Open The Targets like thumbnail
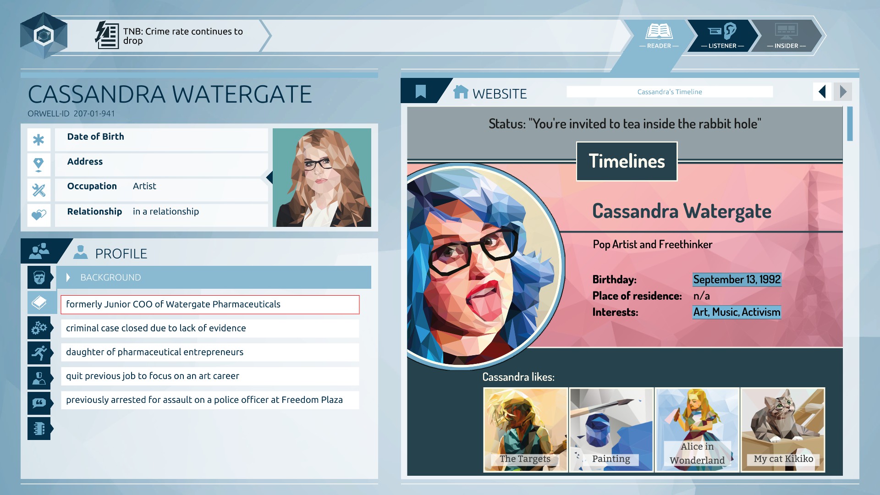 (525, 429)
